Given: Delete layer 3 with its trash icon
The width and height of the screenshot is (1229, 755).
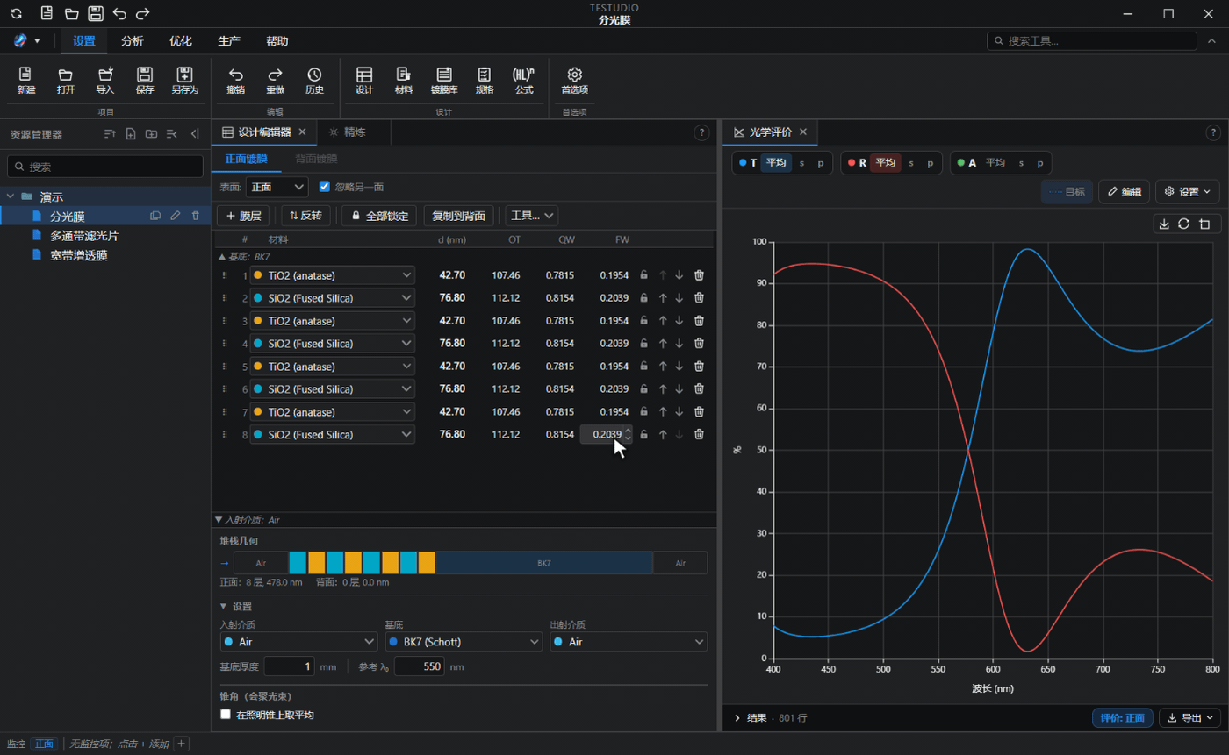Looking at the screenshot, I should [x=699, y=321].
